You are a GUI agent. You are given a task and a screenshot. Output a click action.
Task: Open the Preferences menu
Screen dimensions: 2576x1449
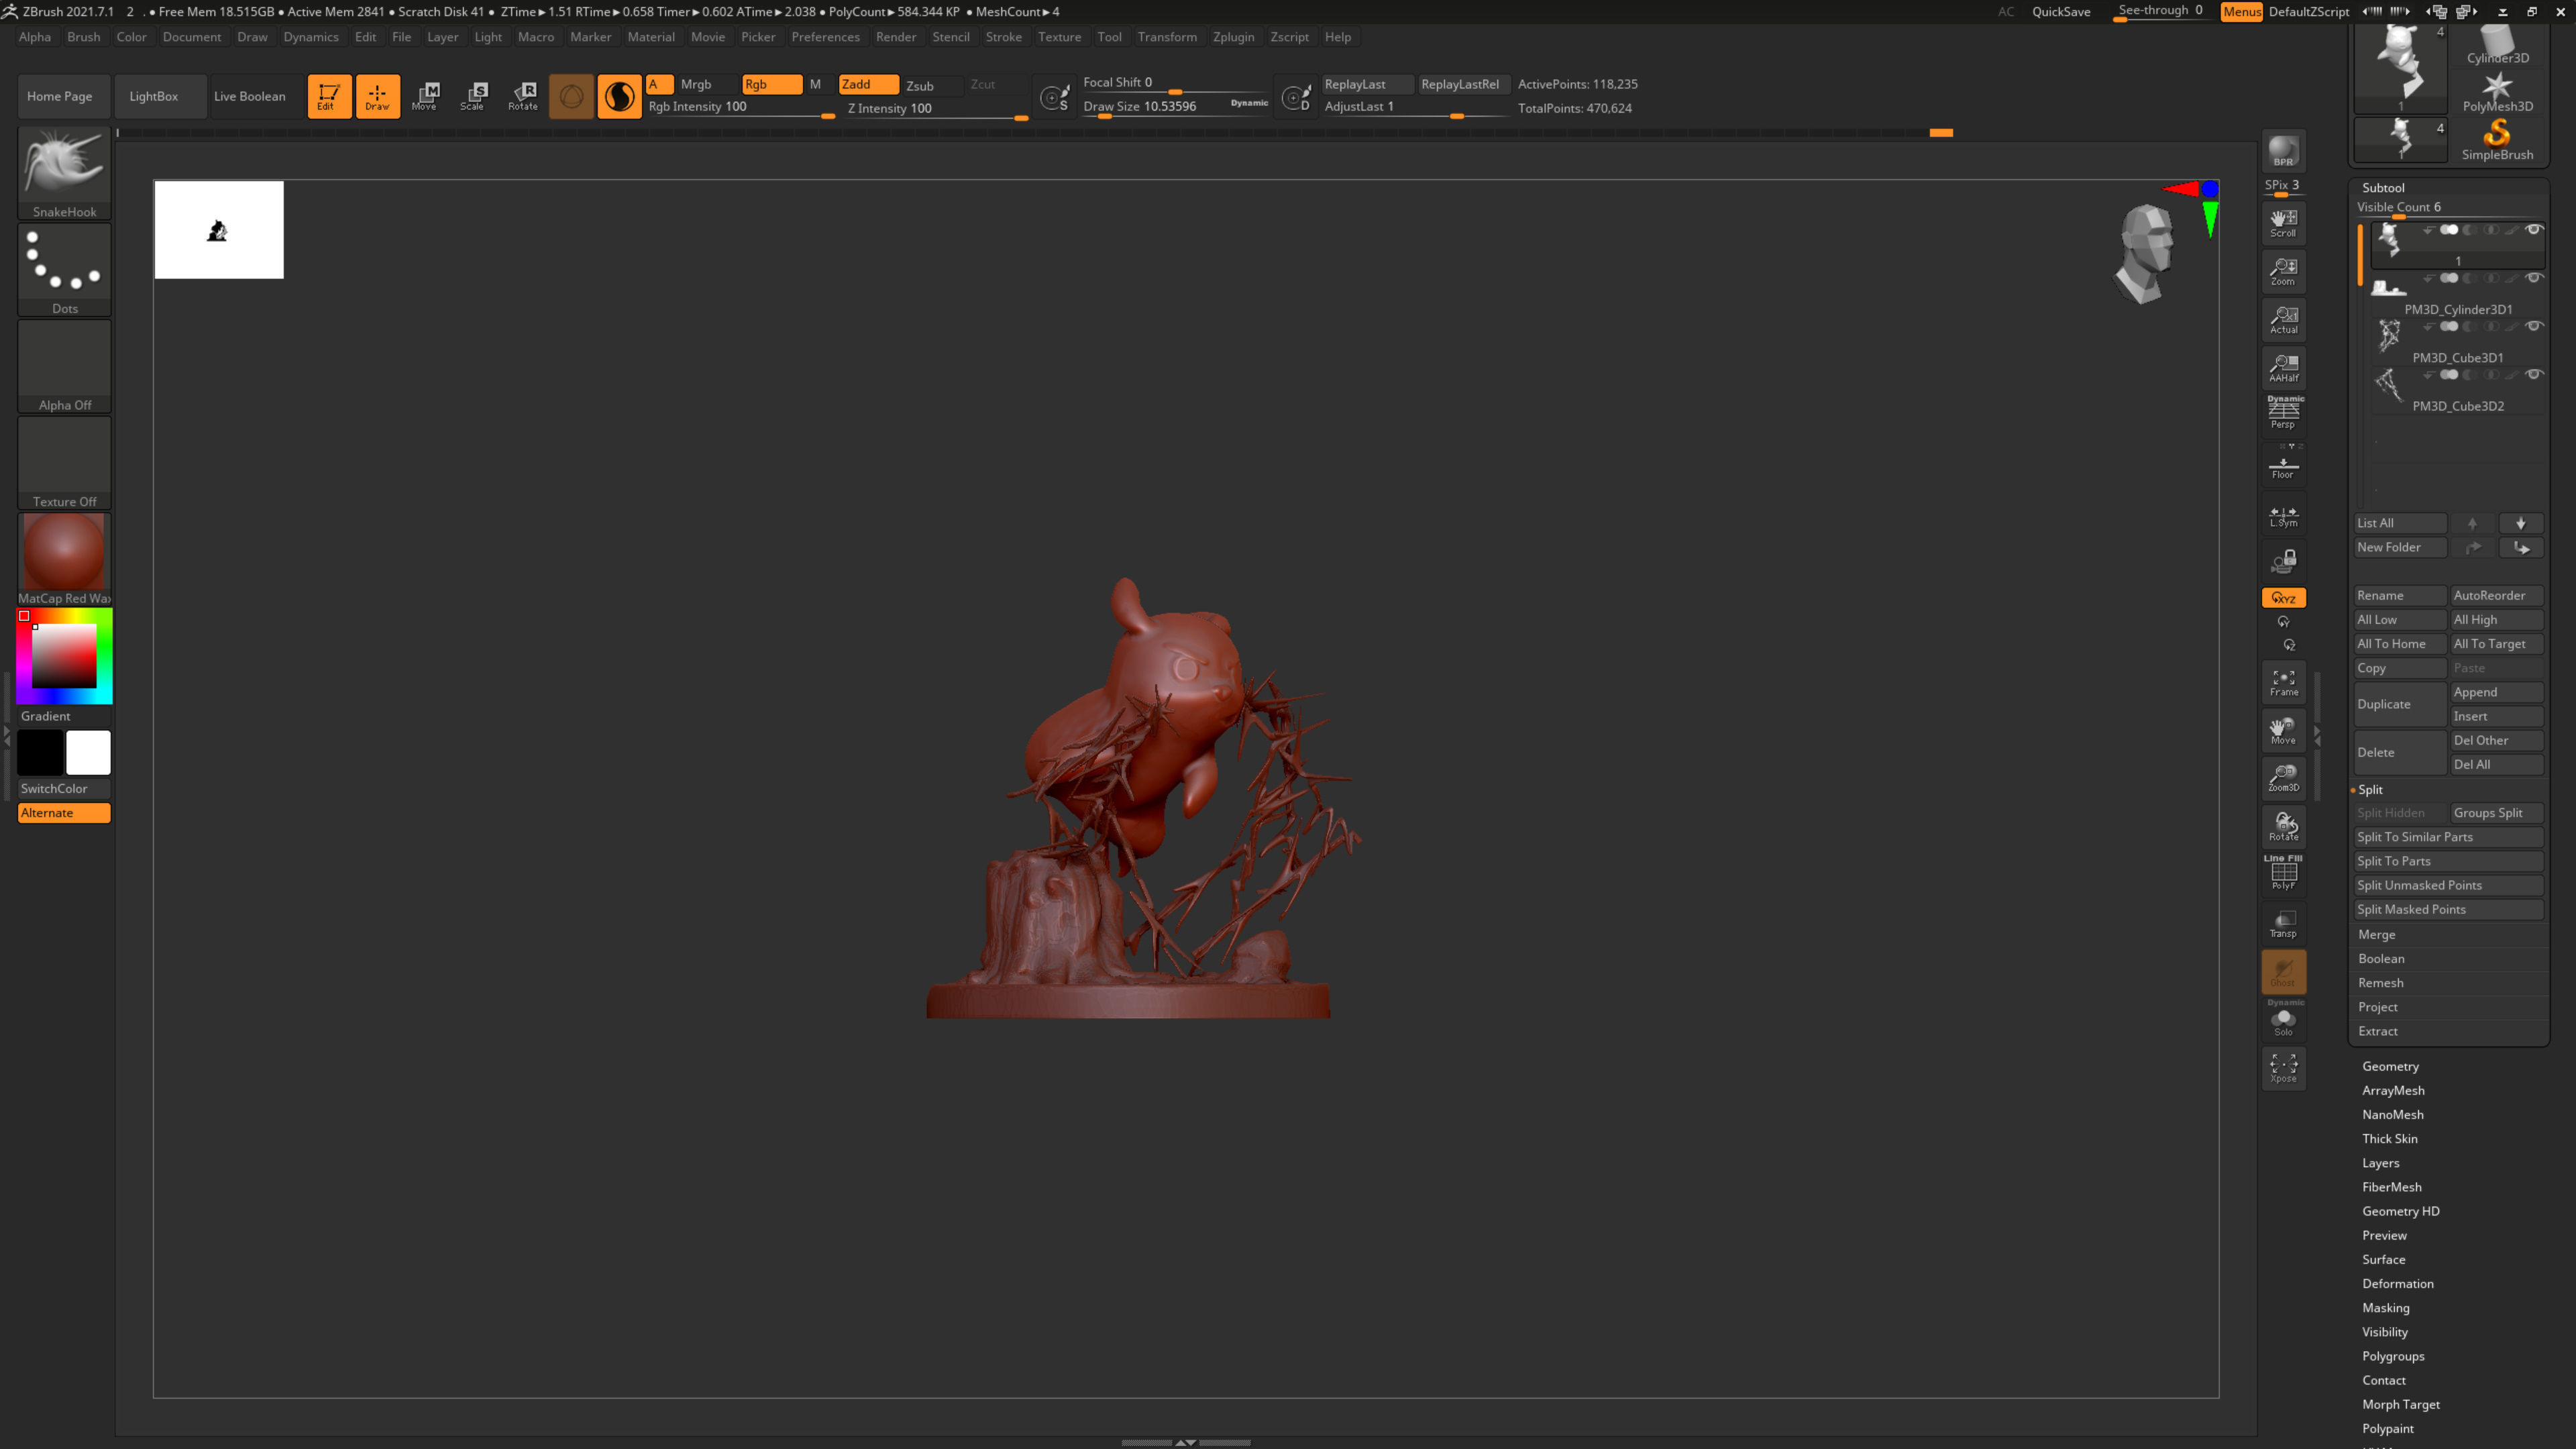pyautogui.click(x=825, y=37)
